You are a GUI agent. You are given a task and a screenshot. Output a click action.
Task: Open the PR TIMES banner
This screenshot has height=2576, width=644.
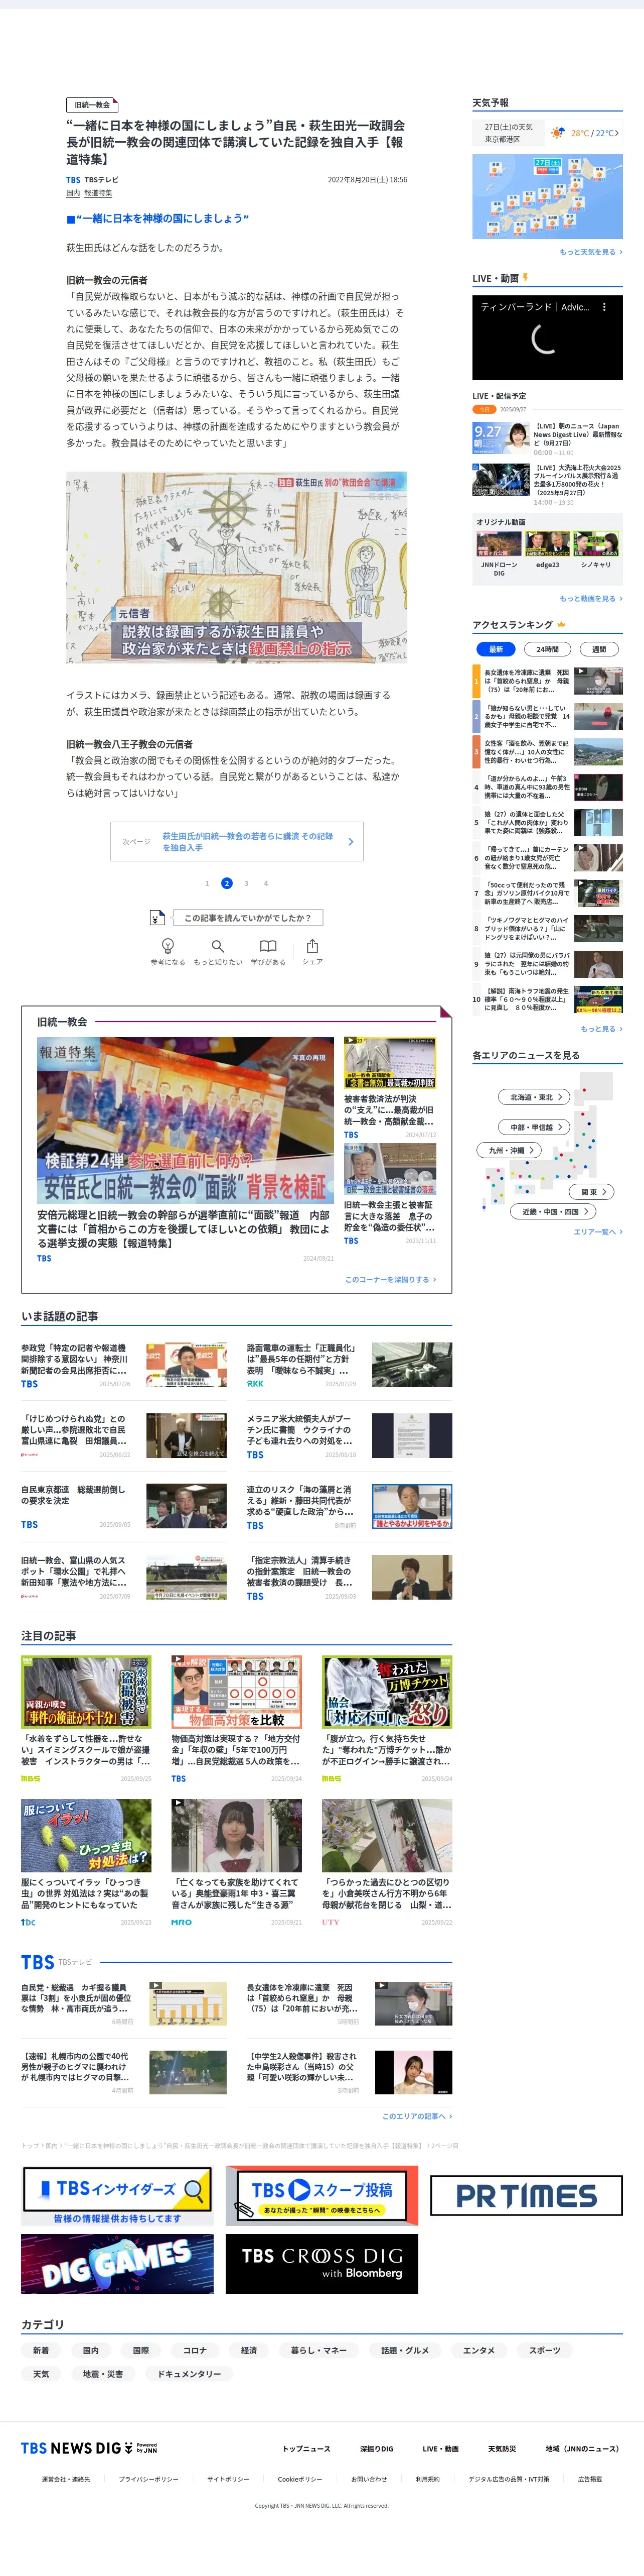click(526, 2195)
